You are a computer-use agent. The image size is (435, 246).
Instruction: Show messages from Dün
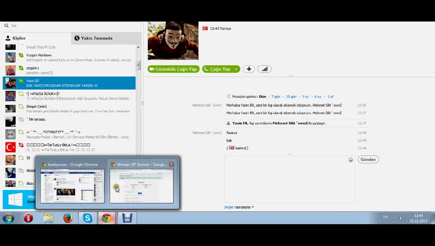[x=263, y=97]
